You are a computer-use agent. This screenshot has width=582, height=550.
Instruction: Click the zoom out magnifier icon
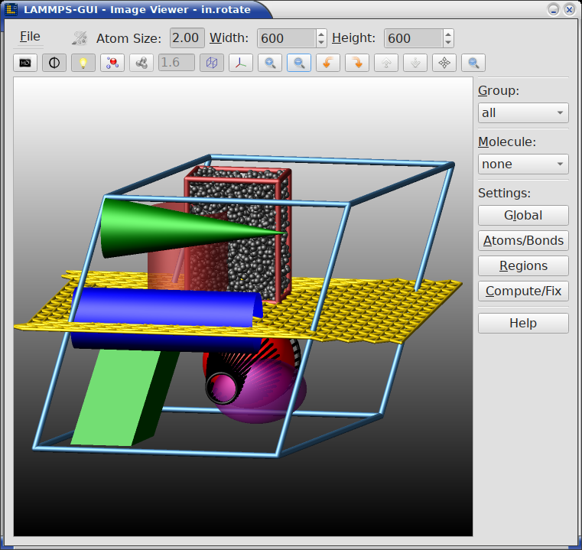(299, 63)
